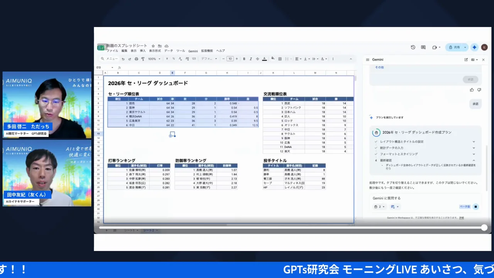Image resolution: width=494 pixels, height=278 pixels.
Task: Open text rotation dropdown
Action: click(323, 59)
